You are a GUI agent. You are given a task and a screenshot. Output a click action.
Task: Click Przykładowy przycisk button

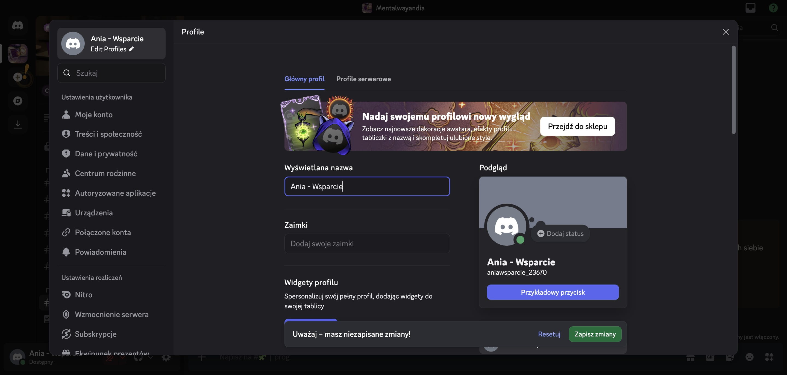tap(553, 292)
